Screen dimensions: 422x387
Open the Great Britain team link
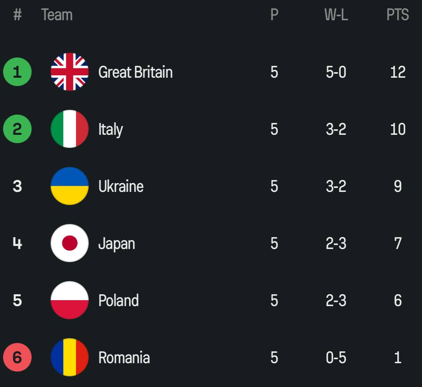coord(136,72)
